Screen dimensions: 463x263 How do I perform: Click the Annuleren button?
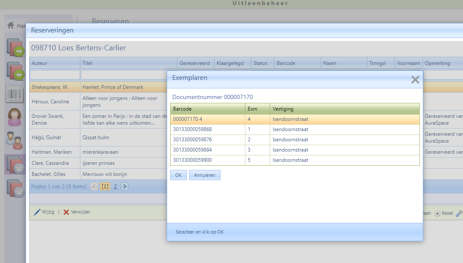pos(204,175)
